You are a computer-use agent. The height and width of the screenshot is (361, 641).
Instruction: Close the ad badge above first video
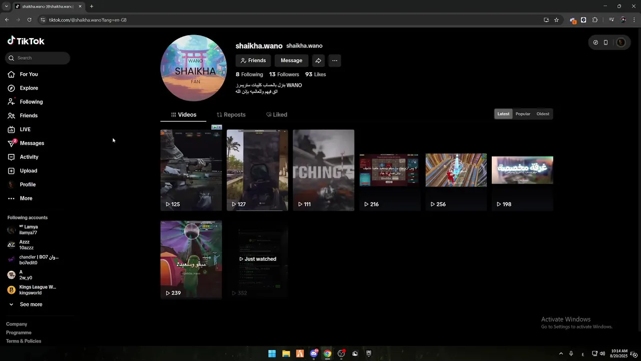click(x=219, y=127)
